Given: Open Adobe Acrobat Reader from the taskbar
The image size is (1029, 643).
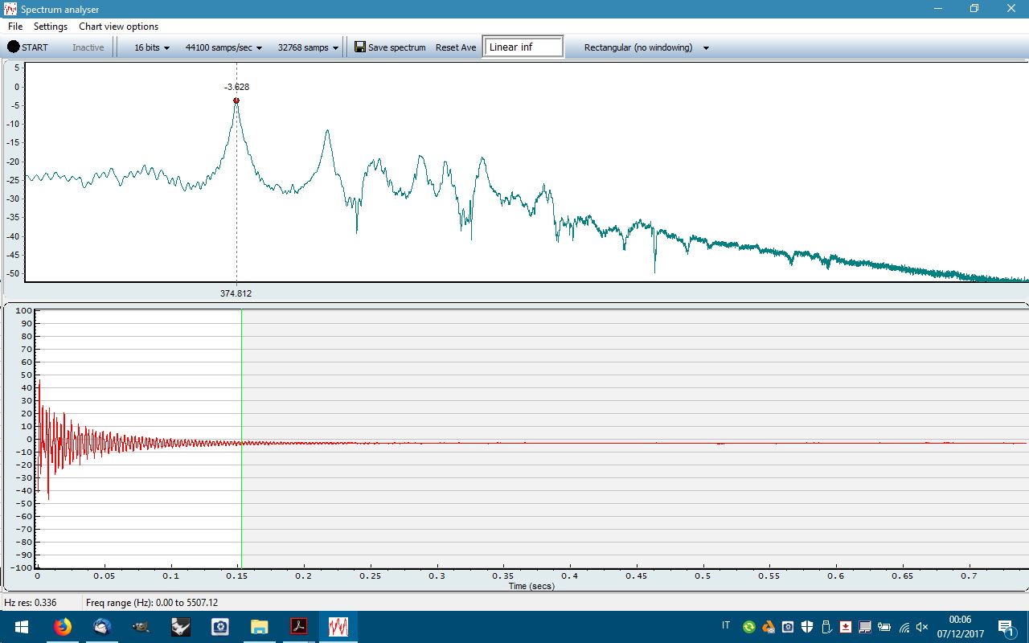Looking at the screenshot, I should pos(298,627).
